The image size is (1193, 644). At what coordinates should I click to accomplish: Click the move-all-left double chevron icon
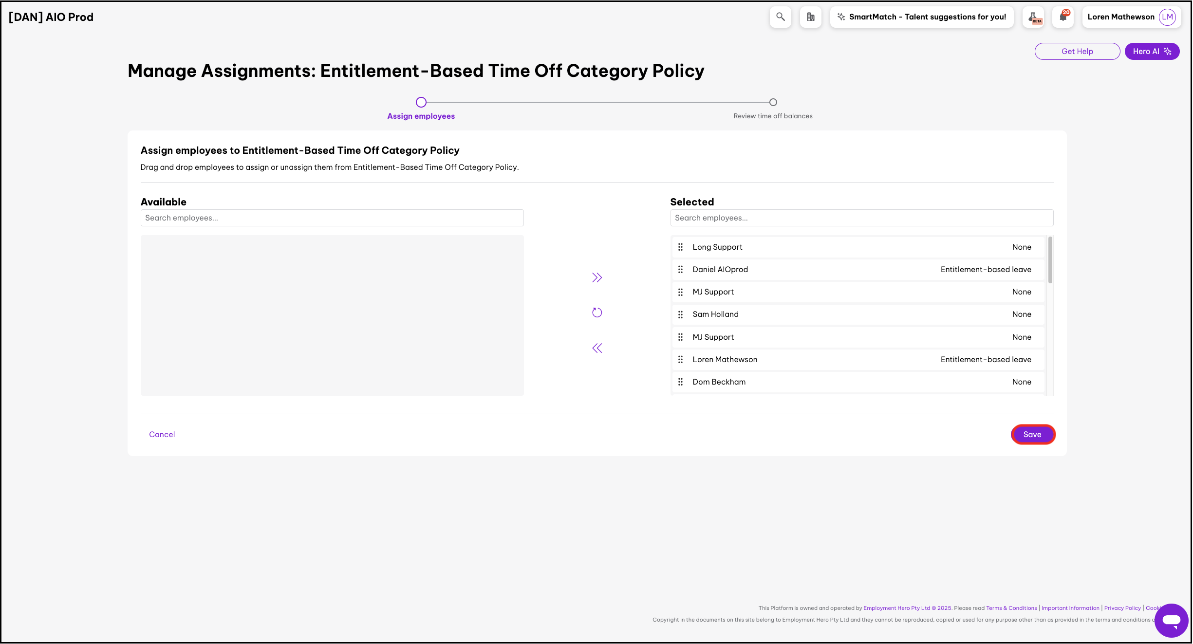597,348
